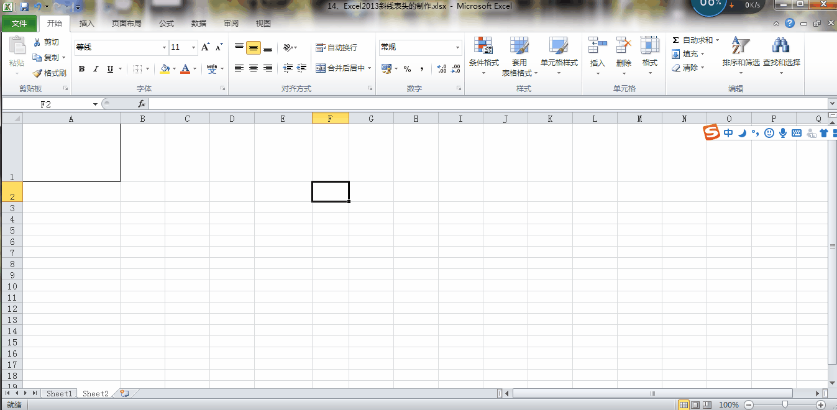Apply percent style from the 数字 group
This screenshot has width=837, height=410.
[x=407, y=68]
